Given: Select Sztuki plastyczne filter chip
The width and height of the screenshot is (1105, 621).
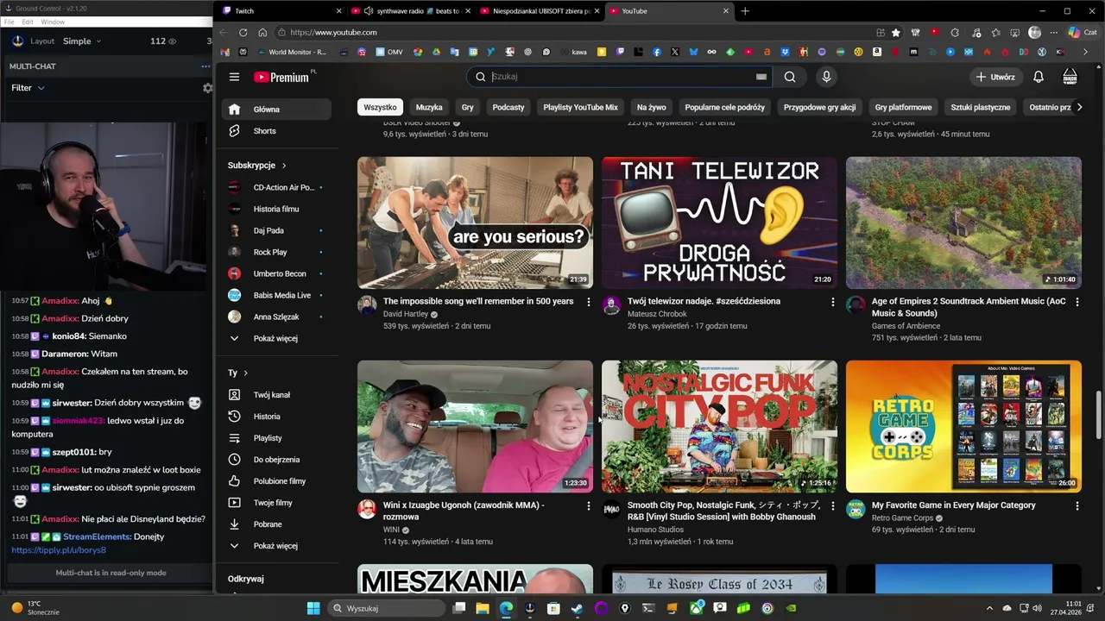Looking at the screenshot, I should [981, 108].
